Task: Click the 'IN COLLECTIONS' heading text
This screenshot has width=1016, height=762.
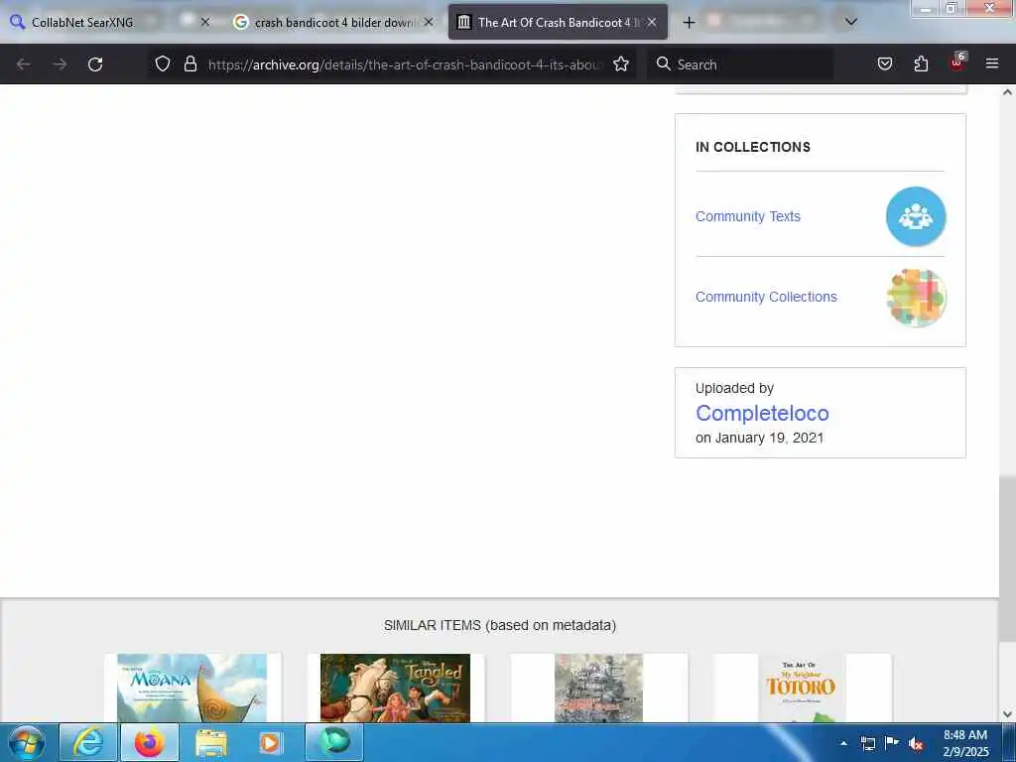Action: click(753, 147)
